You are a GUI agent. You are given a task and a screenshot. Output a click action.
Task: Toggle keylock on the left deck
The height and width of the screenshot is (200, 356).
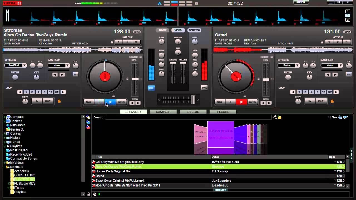click(141, 57)
